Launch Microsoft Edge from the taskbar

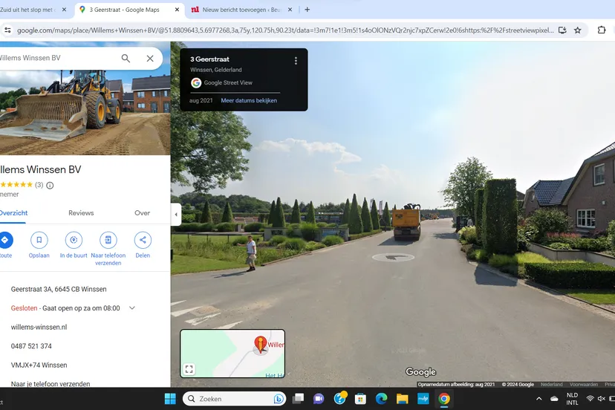381,399
